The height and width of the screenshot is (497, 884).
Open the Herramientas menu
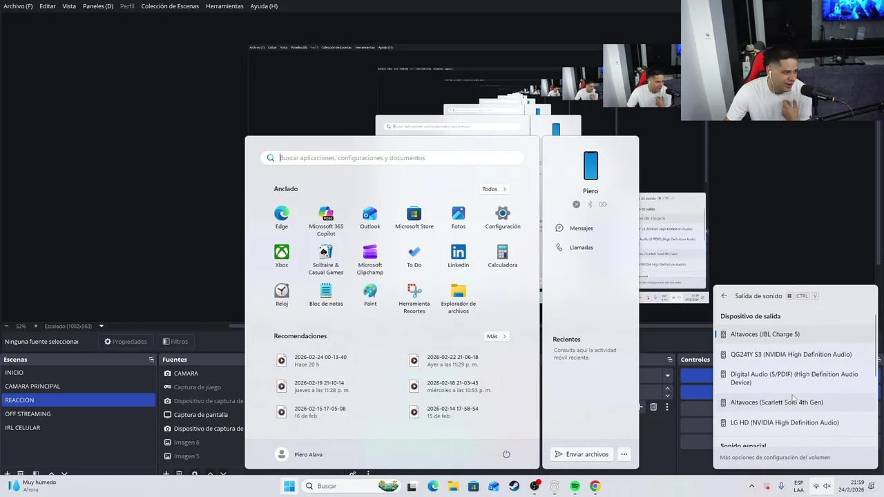coord(224,6)
